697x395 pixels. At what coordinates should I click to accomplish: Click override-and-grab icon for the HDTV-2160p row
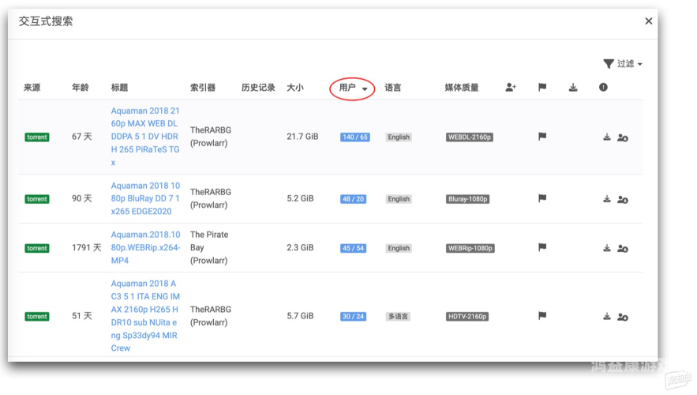[x=623, y=317]
